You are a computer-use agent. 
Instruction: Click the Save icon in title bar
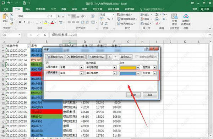[3, 3]
